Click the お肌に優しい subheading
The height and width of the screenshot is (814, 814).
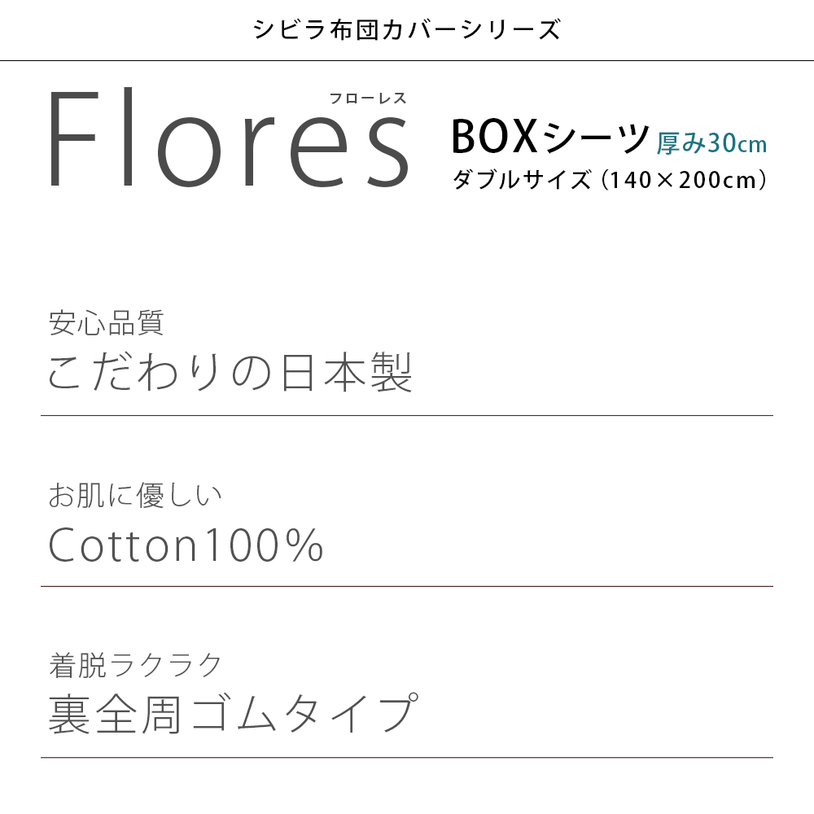click(135, 495)
